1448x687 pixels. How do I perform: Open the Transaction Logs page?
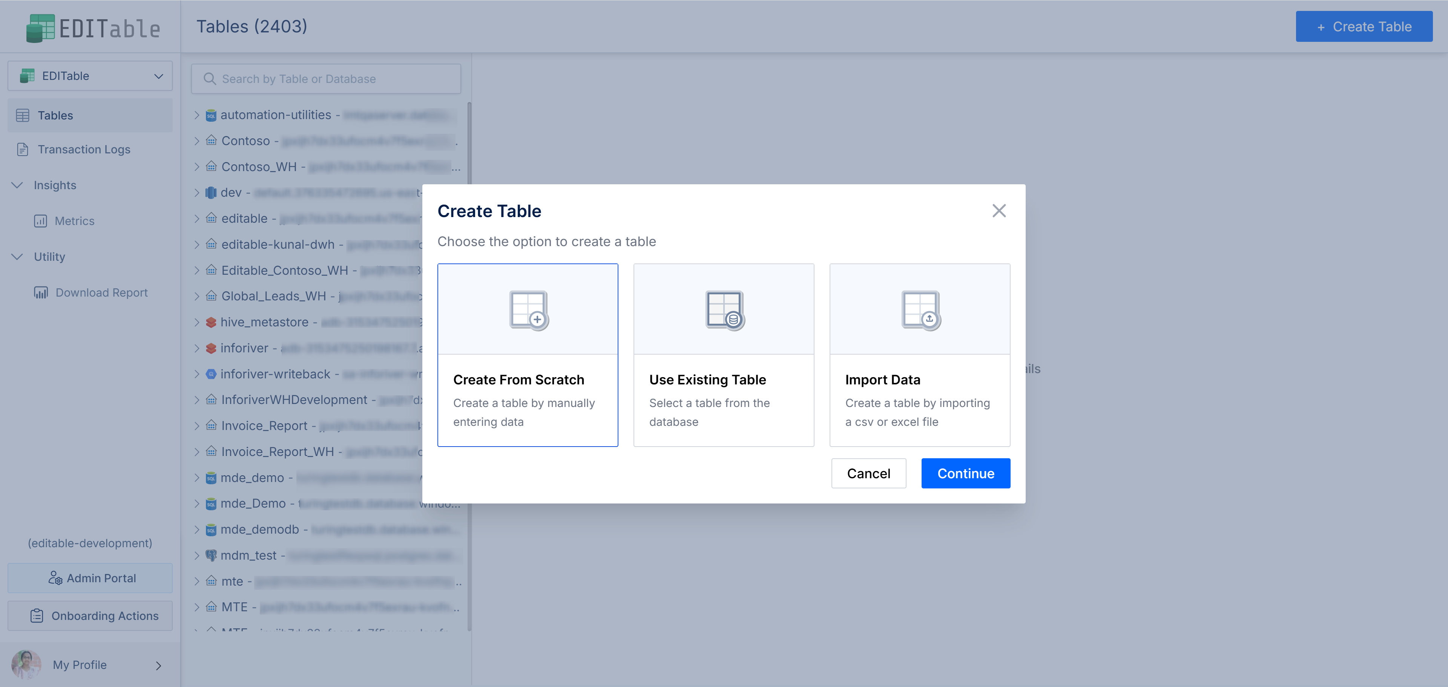(84, 149)
